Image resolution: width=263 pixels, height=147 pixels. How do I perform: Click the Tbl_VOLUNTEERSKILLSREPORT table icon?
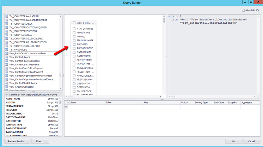coord(7,46)
